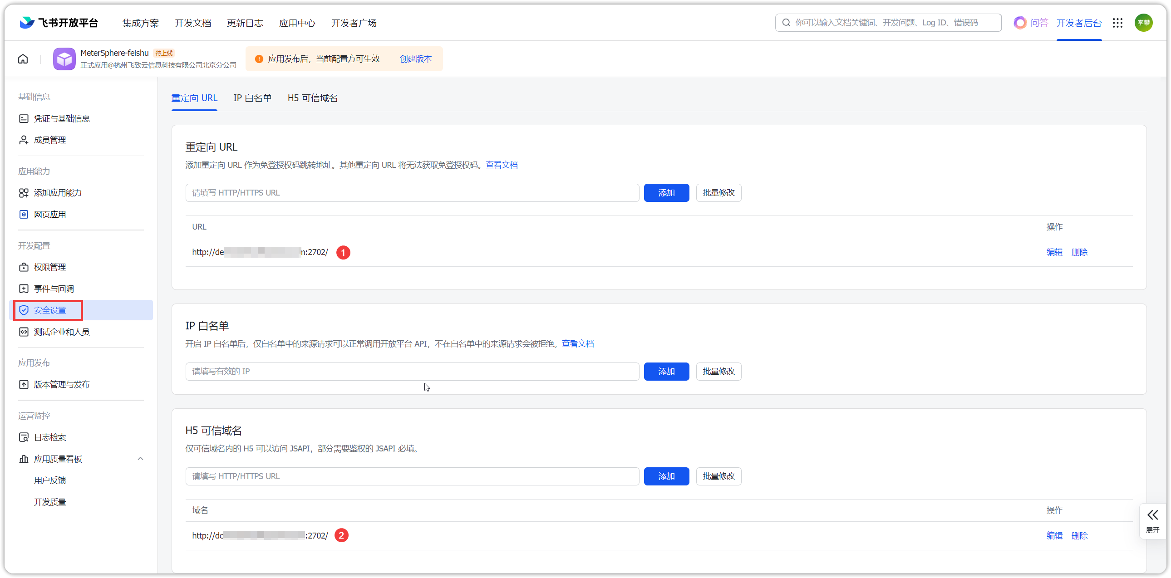Click 添加 button beside the redirect URL field
The width and height of the screenshot is (1171, 578).
coord(666,193)
